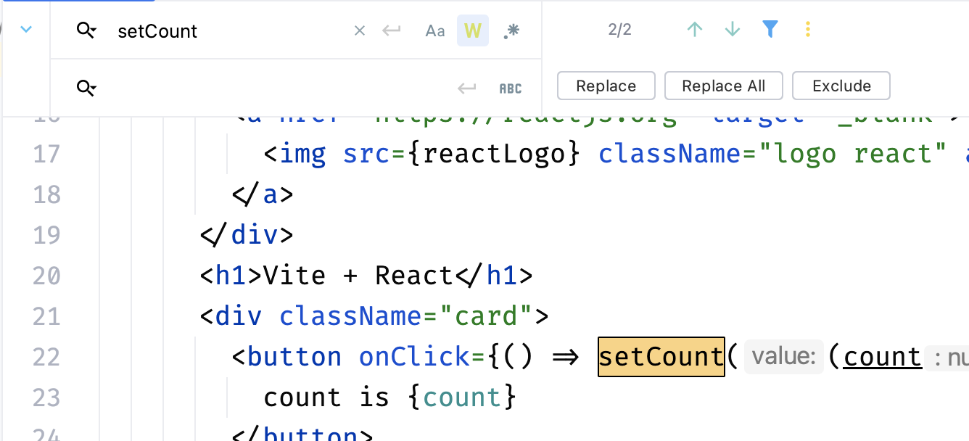Viewport: 969px width, 441px height.
Task: Click the line number 20 gutter
Action: coord(47,276)
